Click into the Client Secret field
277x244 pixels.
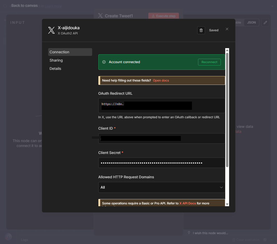click(161, 163)
